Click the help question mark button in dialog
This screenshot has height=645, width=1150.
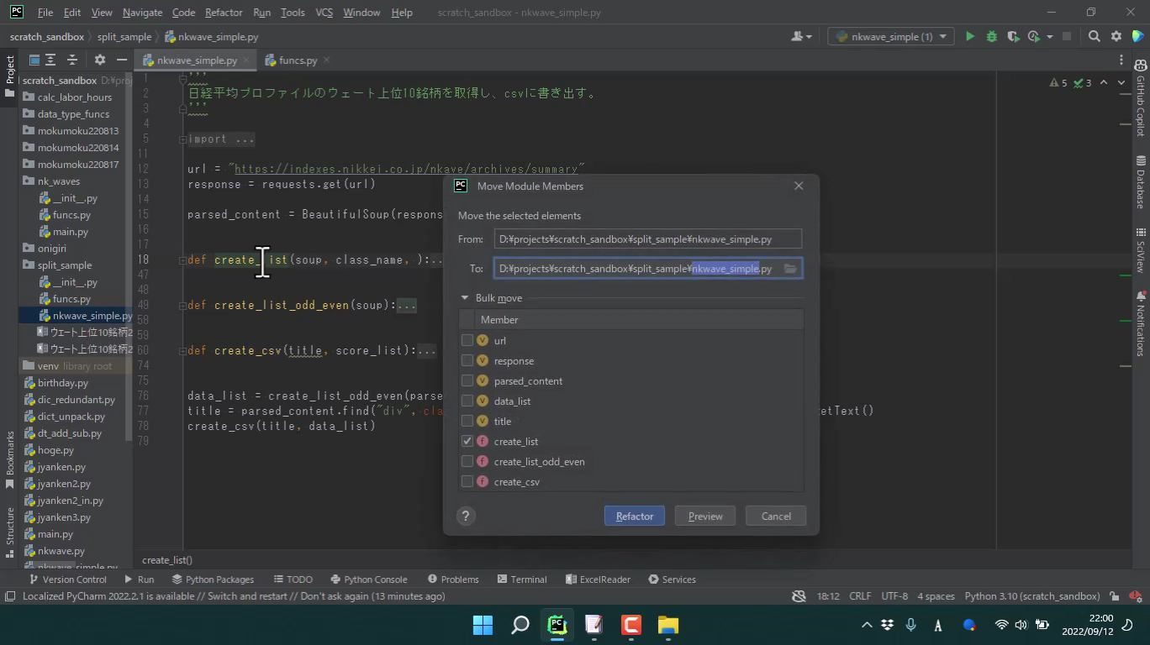coord(466,517)
